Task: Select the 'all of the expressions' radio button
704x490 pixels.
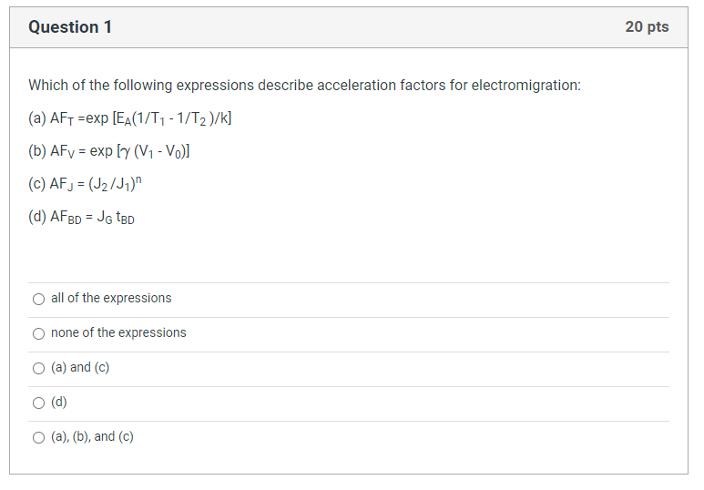Action: pos(38,299)
